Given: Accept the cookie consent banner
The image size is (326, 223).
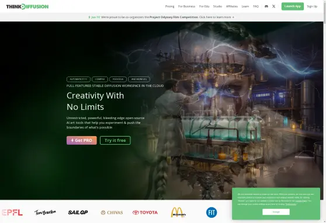Looking at the screenshot, I should click(276, 212).
